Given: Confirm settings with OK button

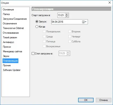Looking at the screenshot, I should (x=86, y=100).
